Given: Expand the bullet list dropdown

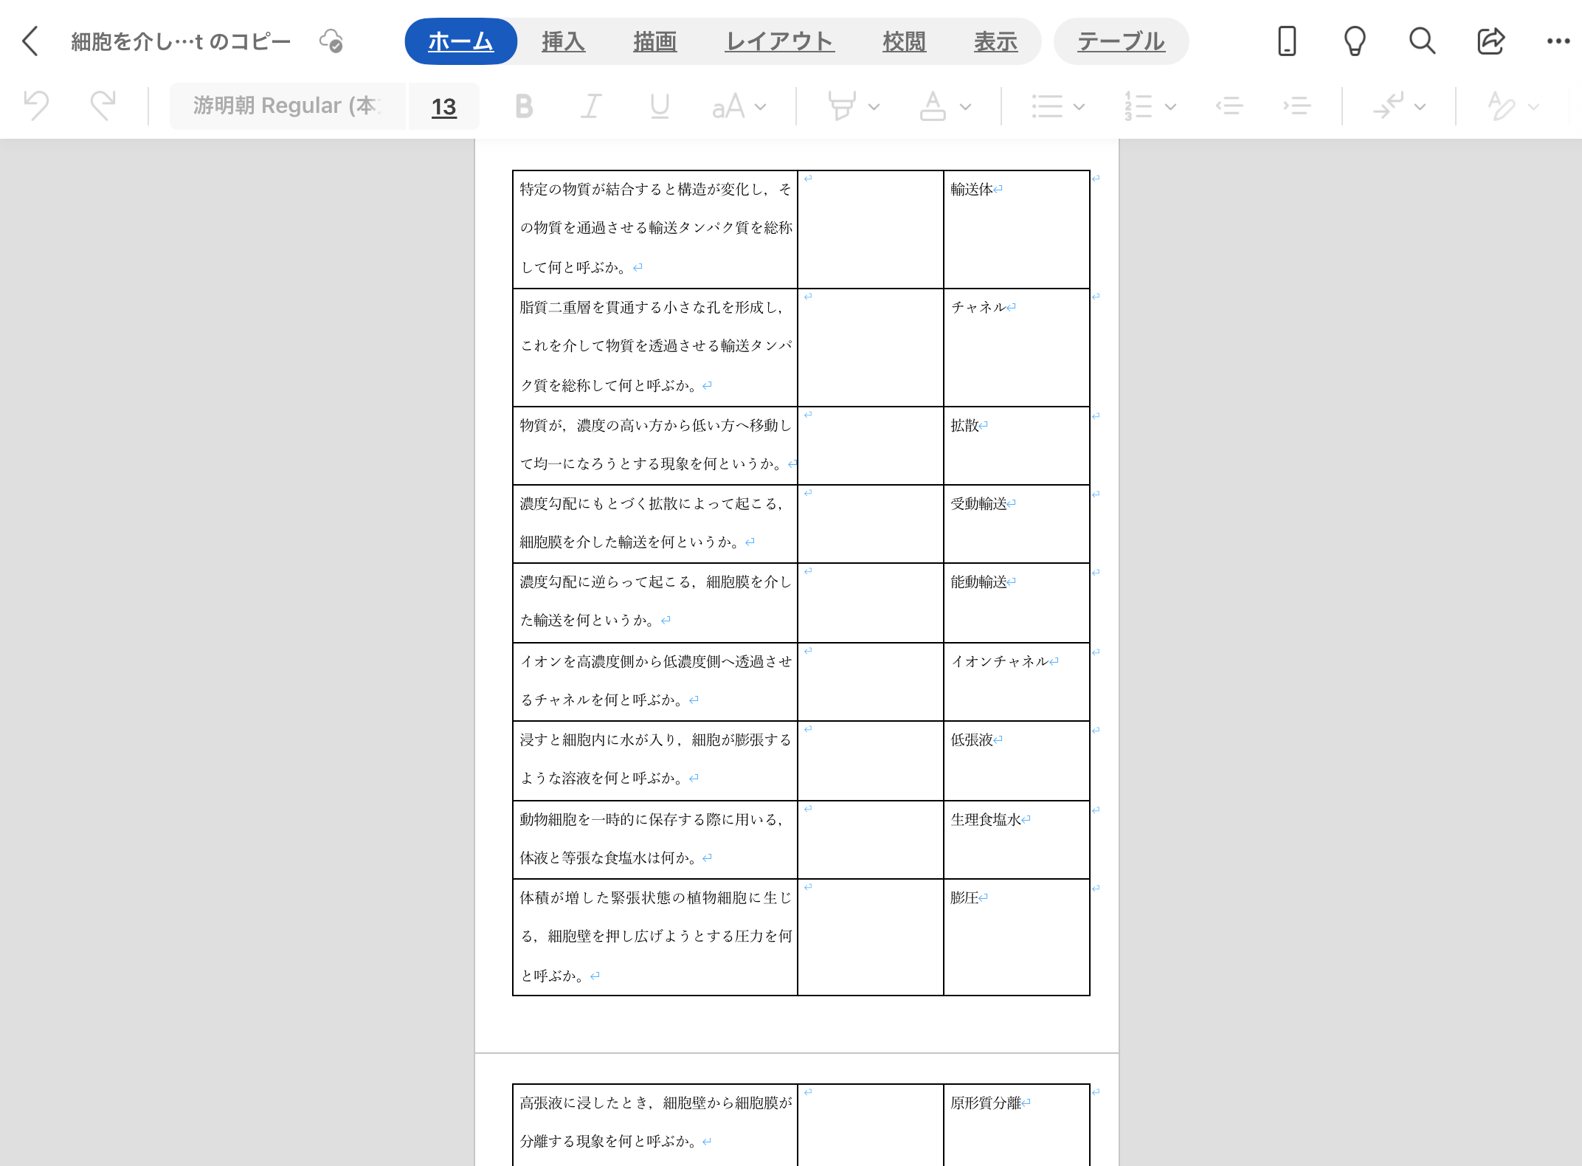Looking at the screenshot, I should [1080, 106].
